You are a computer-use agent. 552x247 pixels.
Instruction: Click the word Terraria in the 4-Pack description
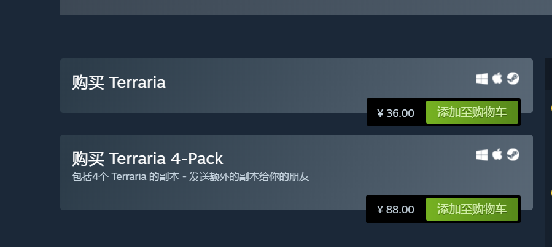[129, 176]
